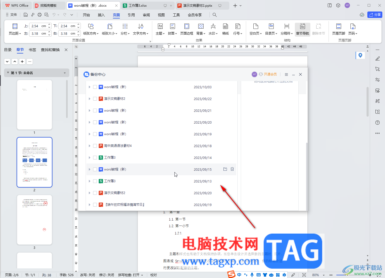The width and height of the screenshot is (385, 278).
Task: Open paper size options
Action: pos(109,29)
